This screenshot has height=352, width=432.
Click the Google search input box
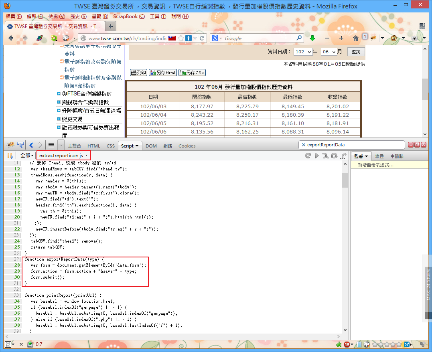(x=259, y=38)
